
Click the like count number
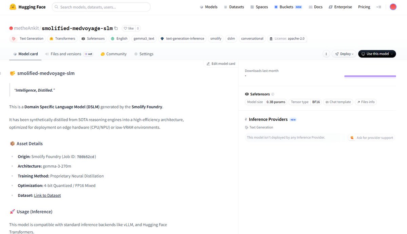[138, 28]
